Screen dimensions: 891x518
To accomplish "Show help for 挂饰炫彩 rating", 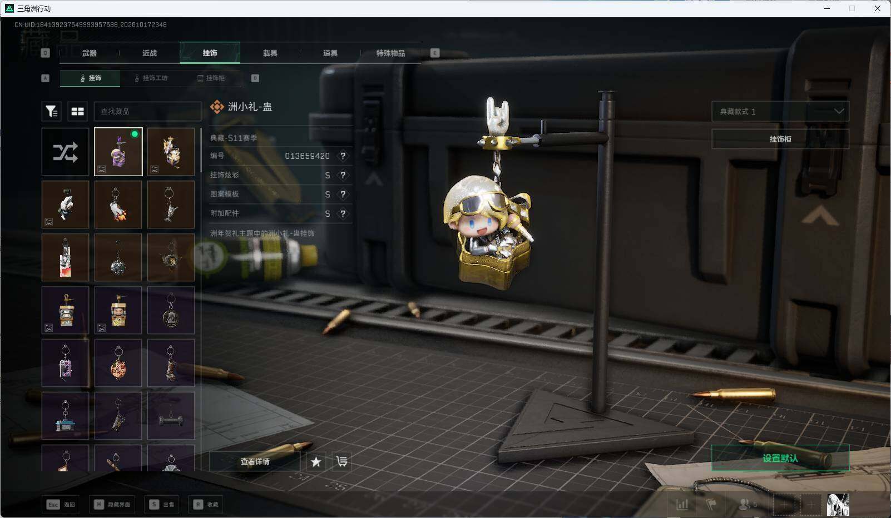I will 343,175.
